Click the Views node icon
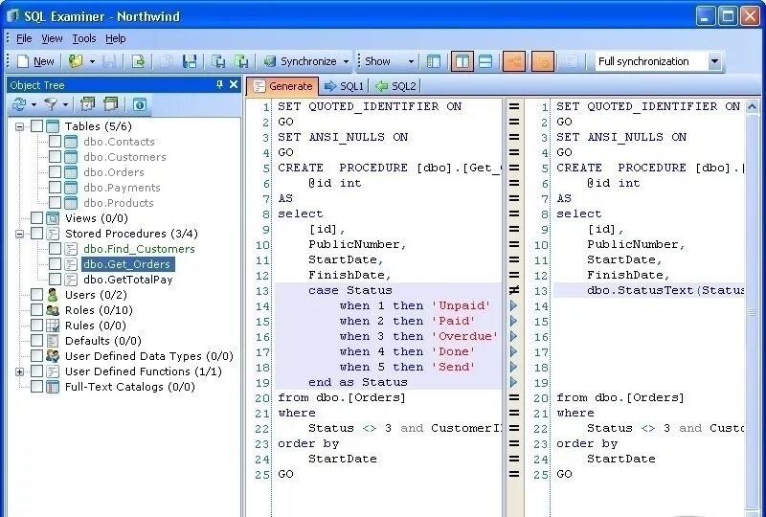 (x=53, y=218)
